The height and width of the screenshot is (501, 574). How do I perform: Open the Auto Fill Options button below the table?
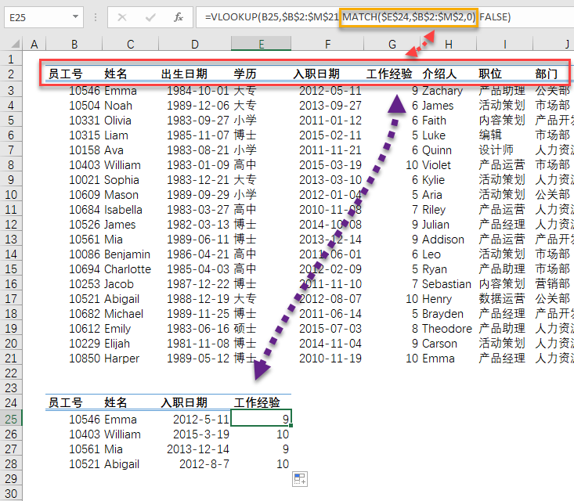(300, 479)
